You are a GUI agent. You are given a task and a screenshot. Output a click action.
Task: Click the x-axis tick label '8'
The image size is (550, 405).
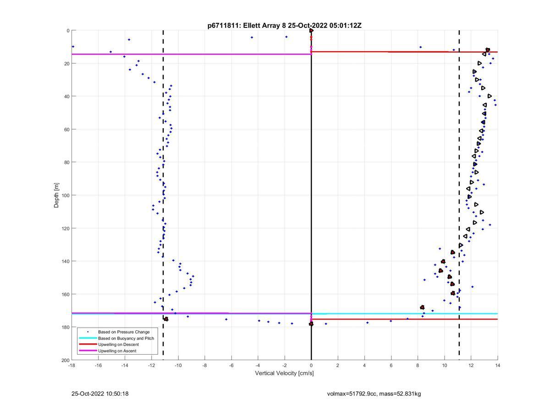coord(418,365)
